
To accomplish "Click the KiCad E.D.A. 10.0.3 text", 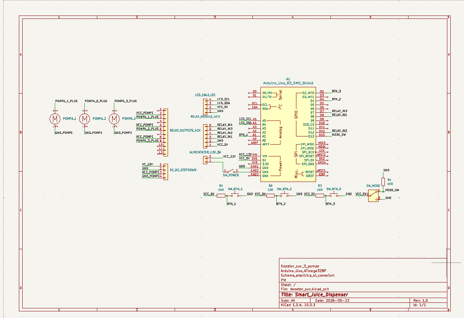I will point(298,305).
